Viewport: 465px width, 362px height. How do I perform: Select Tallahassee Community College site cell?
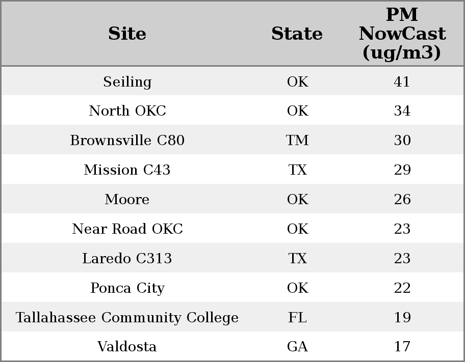(x=127, y=318)
